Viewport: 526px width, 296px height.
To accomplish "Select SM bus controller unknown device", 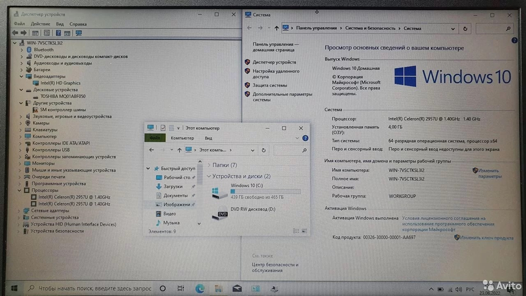I will pos(63,109).
